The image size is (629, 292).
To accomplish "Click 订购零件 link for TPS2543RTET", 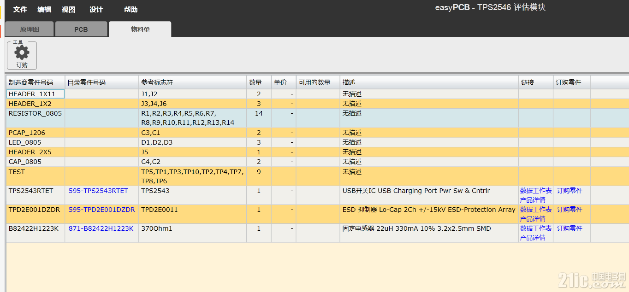I will [570, 191].
